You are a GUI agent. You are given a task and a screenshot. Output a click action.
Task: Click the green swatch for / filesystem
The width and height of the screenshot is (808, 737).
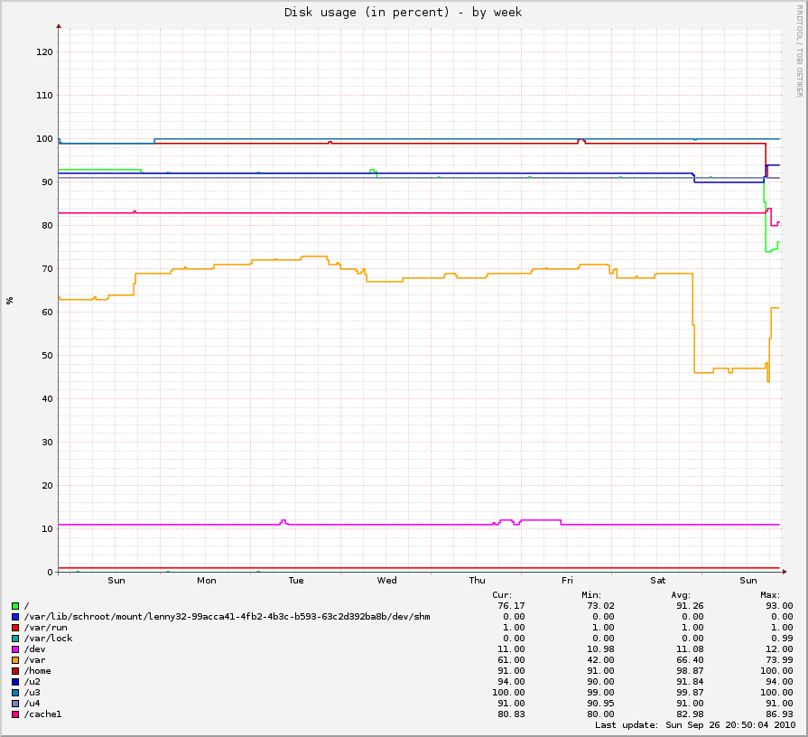(15, 606)
